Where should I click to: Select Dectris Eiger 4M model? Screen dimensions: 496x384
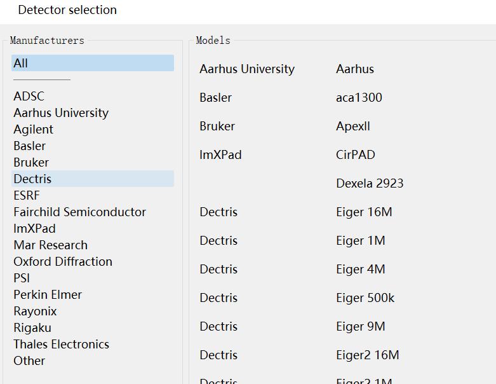[360, 269]
